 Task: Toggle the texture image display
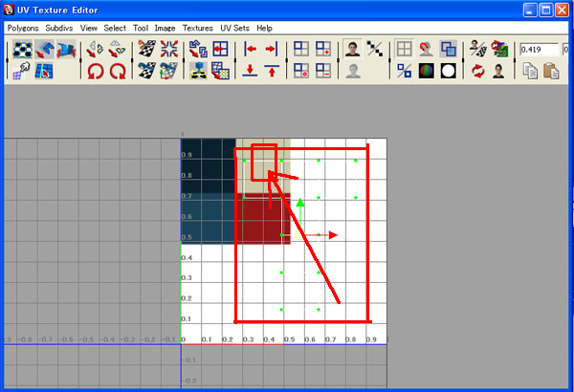coord(354,49)
